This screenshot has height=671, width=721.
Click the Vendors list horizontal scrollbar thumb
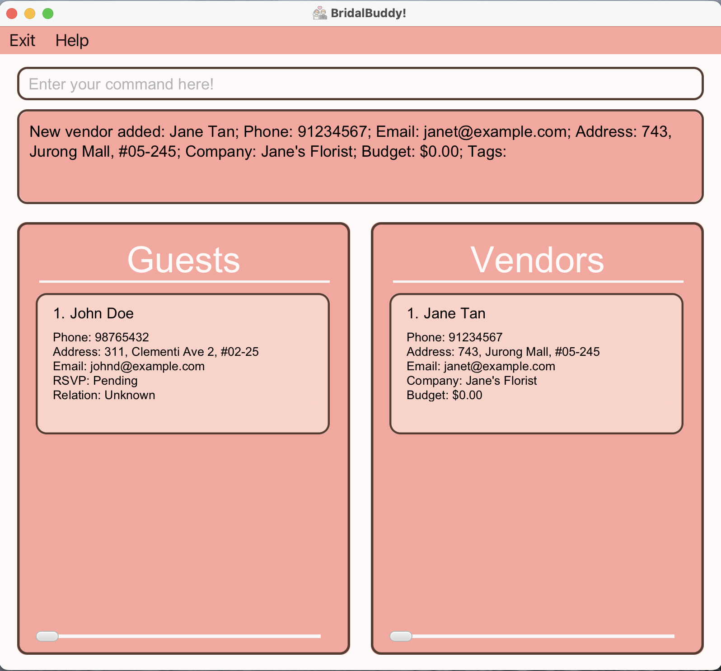401,636
